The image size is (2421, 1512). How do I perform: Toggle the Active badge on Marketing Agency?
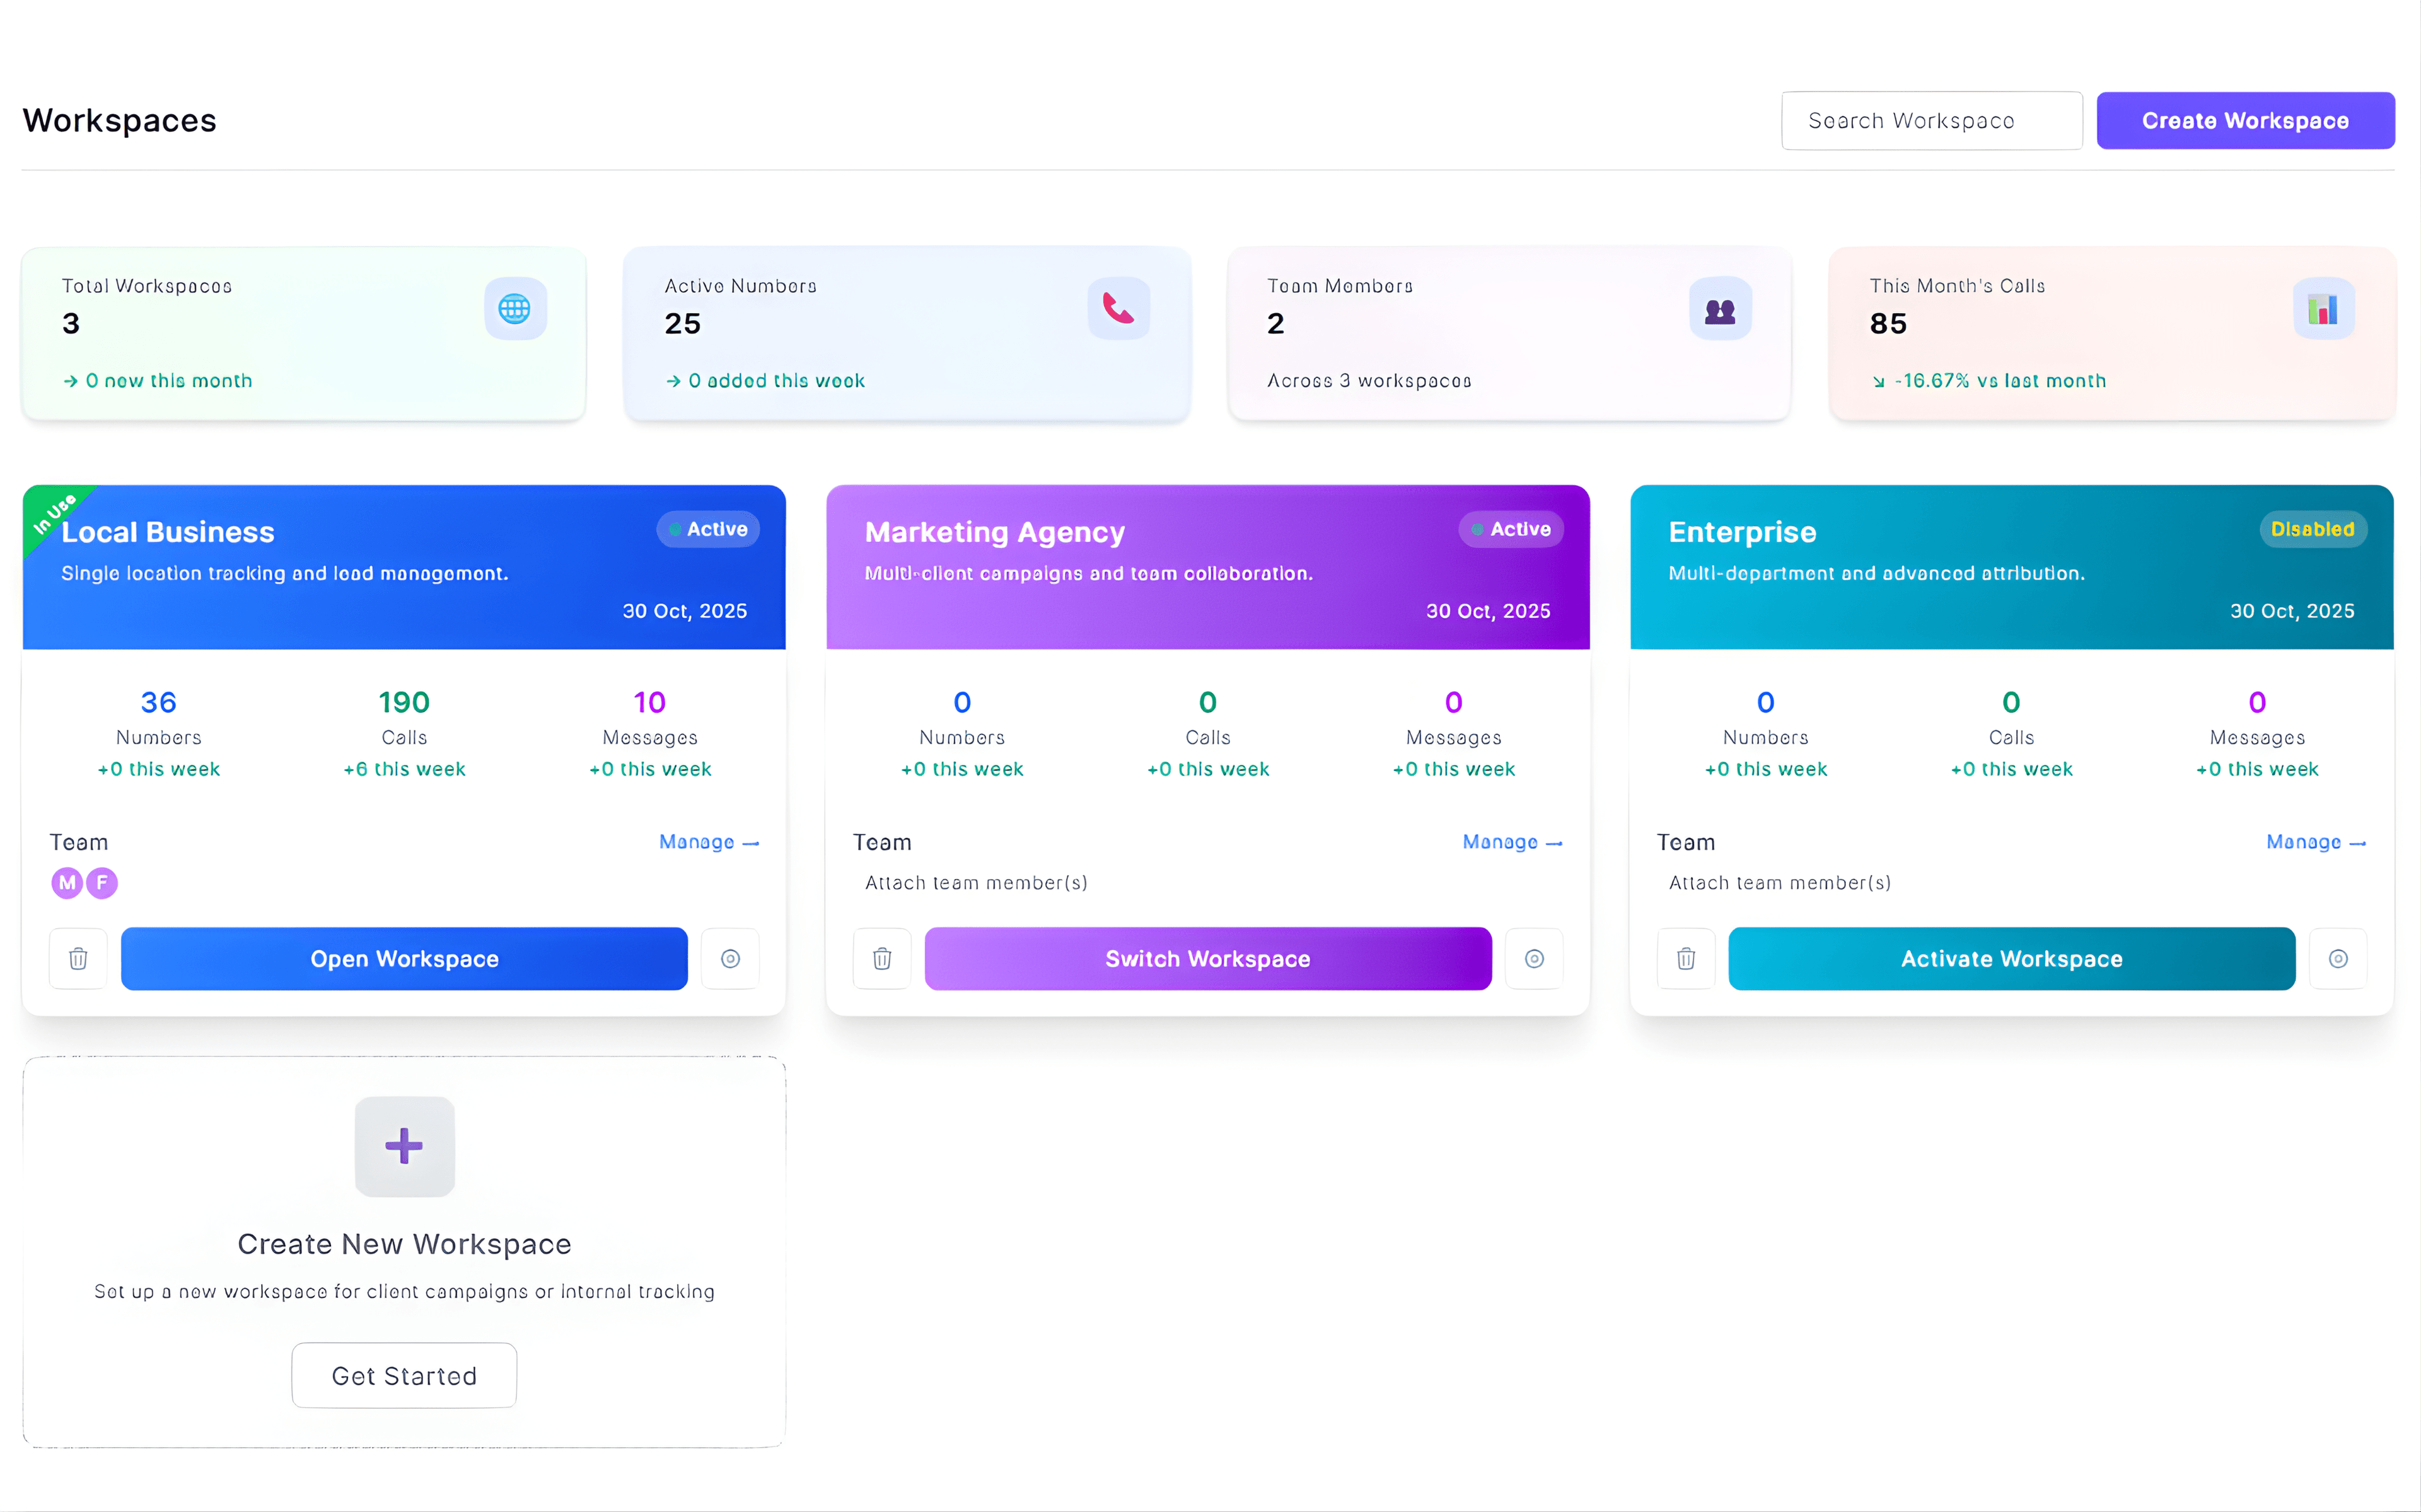1511,529
